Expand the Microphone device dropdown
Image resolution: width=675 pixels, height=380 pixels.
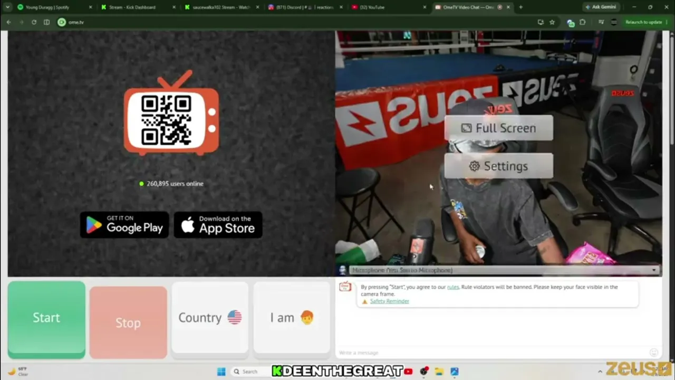(504, 270)
